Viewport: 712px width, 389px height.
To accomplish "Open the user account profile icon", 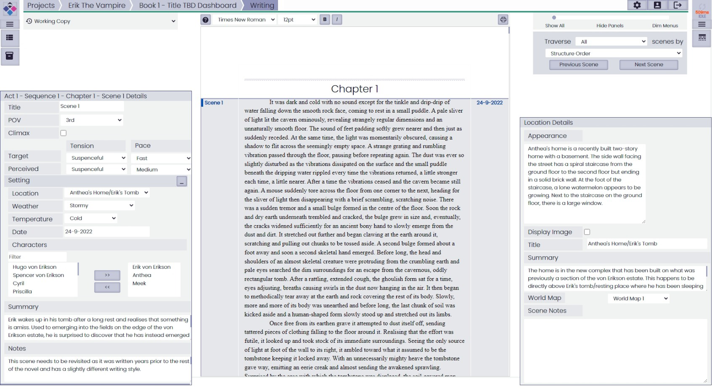I will point(657,5).
